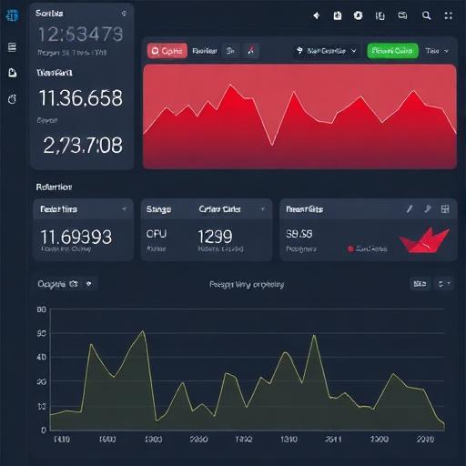Click the bottom chart title text
Screen dimensions: 466x466
pos(247,285)
